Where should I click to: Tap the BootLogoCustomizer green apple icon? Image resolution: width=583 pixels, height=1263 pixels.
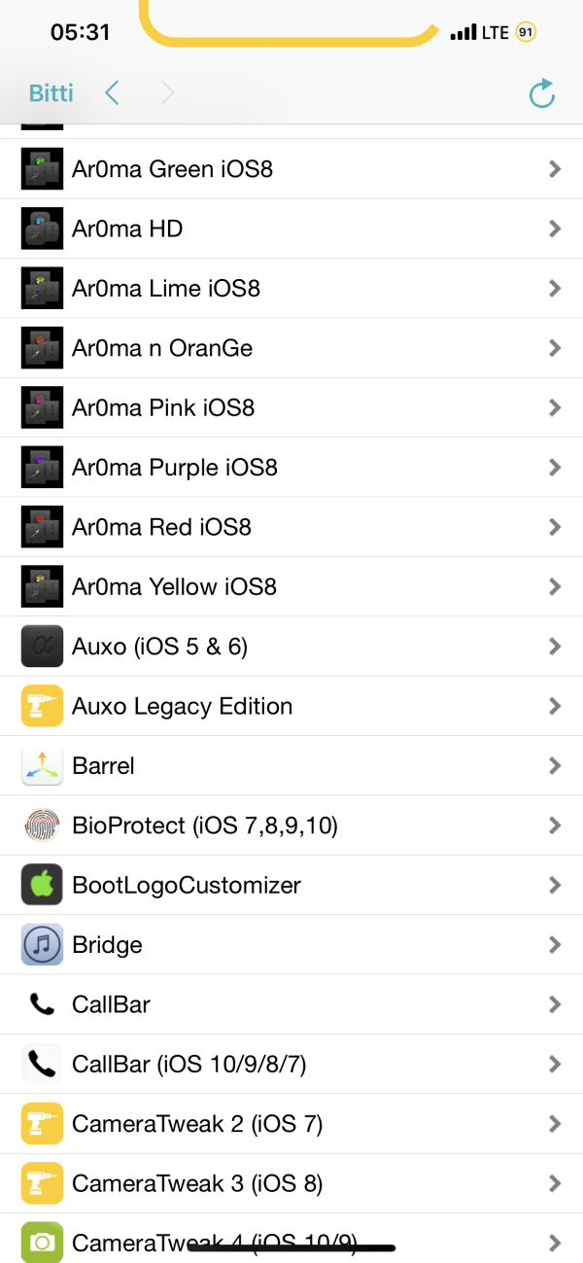coord(42,885)
